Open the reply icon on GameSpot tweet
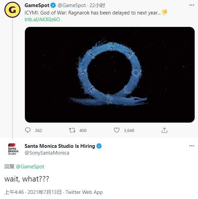 pyautogui.click(x=28, y=130)
